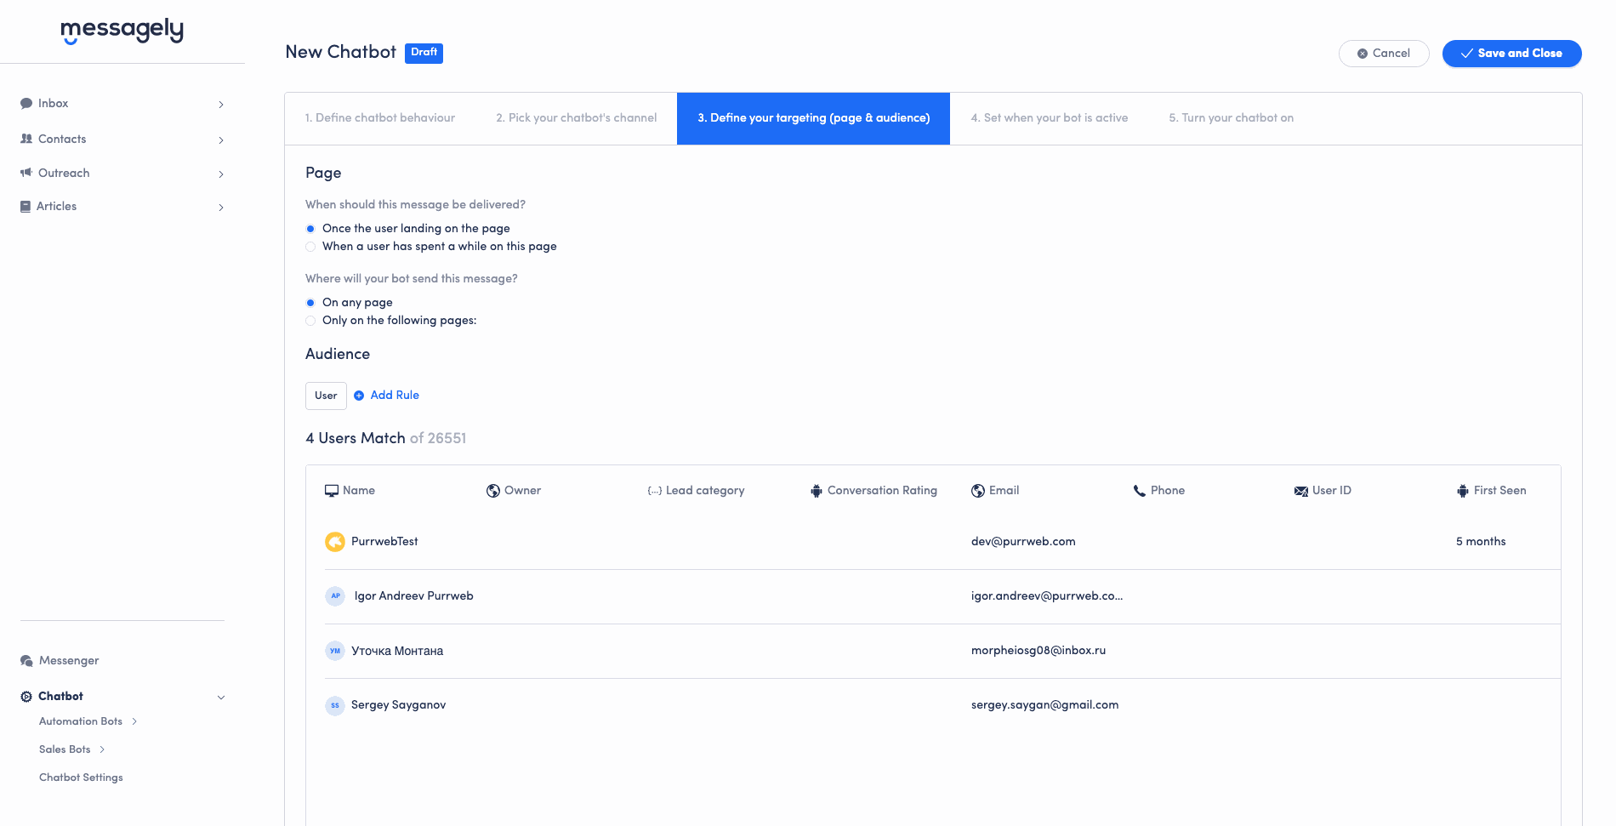
Task: Click the Igor Andreev Purrweb name
Action: click(413, 596)
